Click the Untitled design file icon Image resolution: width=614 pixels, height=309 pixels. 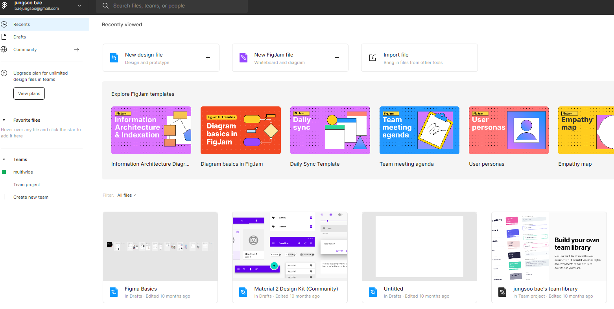pyautogui.click(x=373, y=292)
